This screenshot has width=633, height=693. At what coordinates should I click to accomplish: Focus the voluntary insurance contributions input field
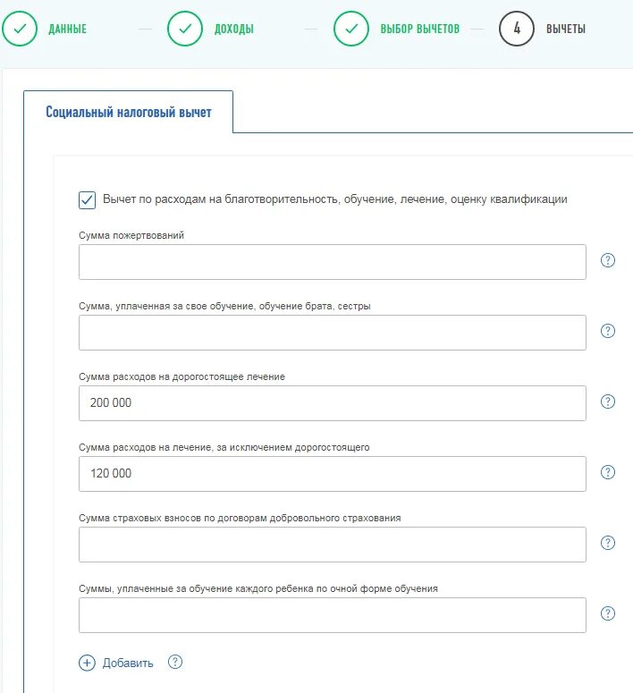tap(333, 545)
